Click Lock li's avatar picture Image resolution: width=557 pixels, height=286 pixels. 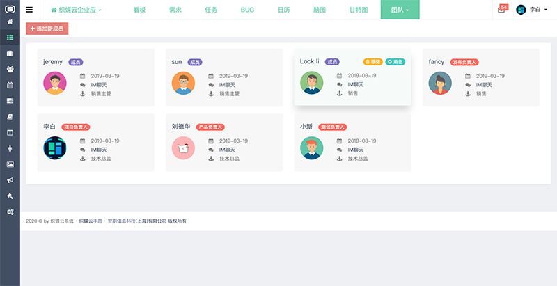[311, 83]
